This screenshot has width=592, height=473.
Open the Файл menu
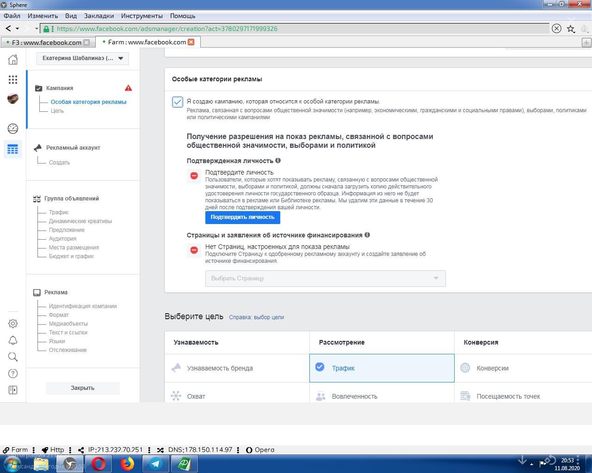click(12, 16)
